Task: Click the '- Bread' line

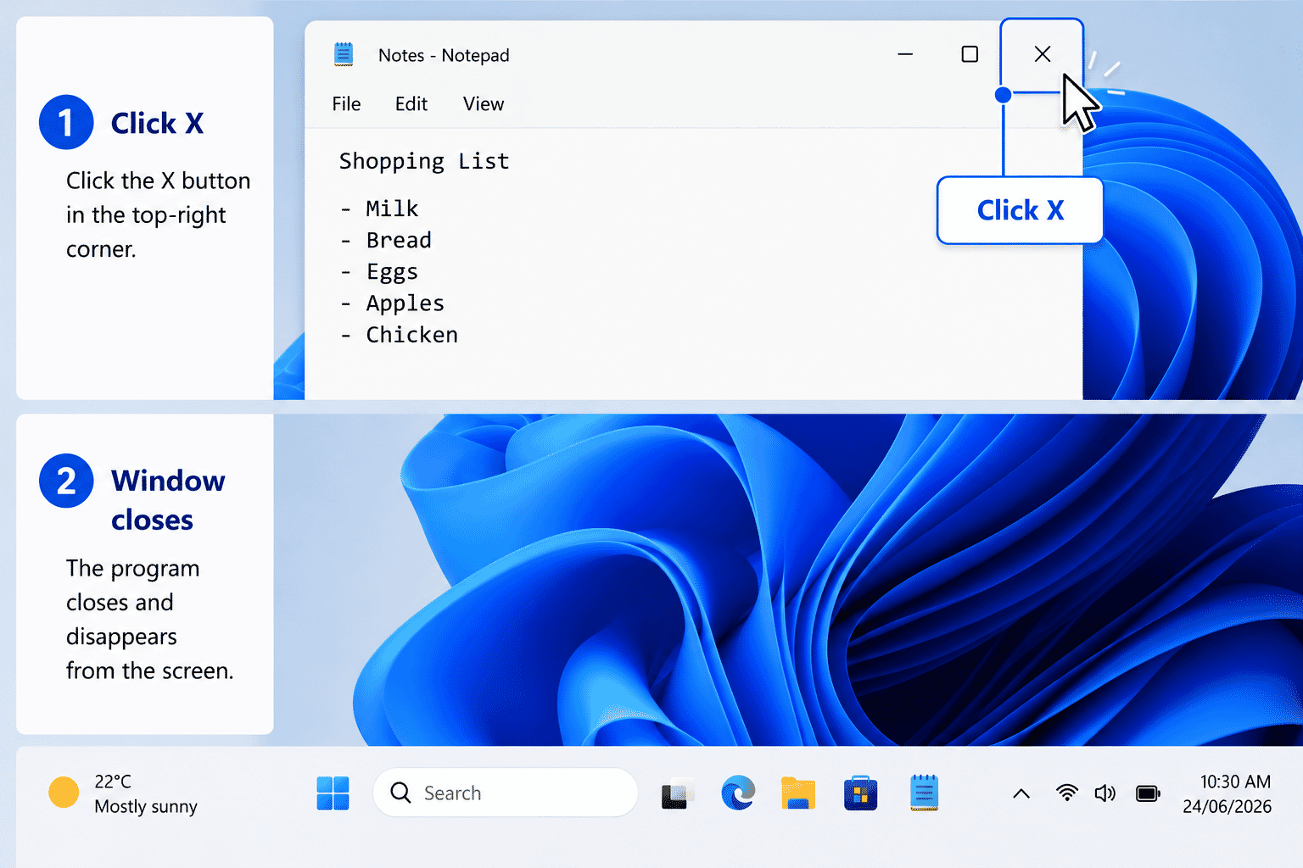Action: [x=386, y=240]
